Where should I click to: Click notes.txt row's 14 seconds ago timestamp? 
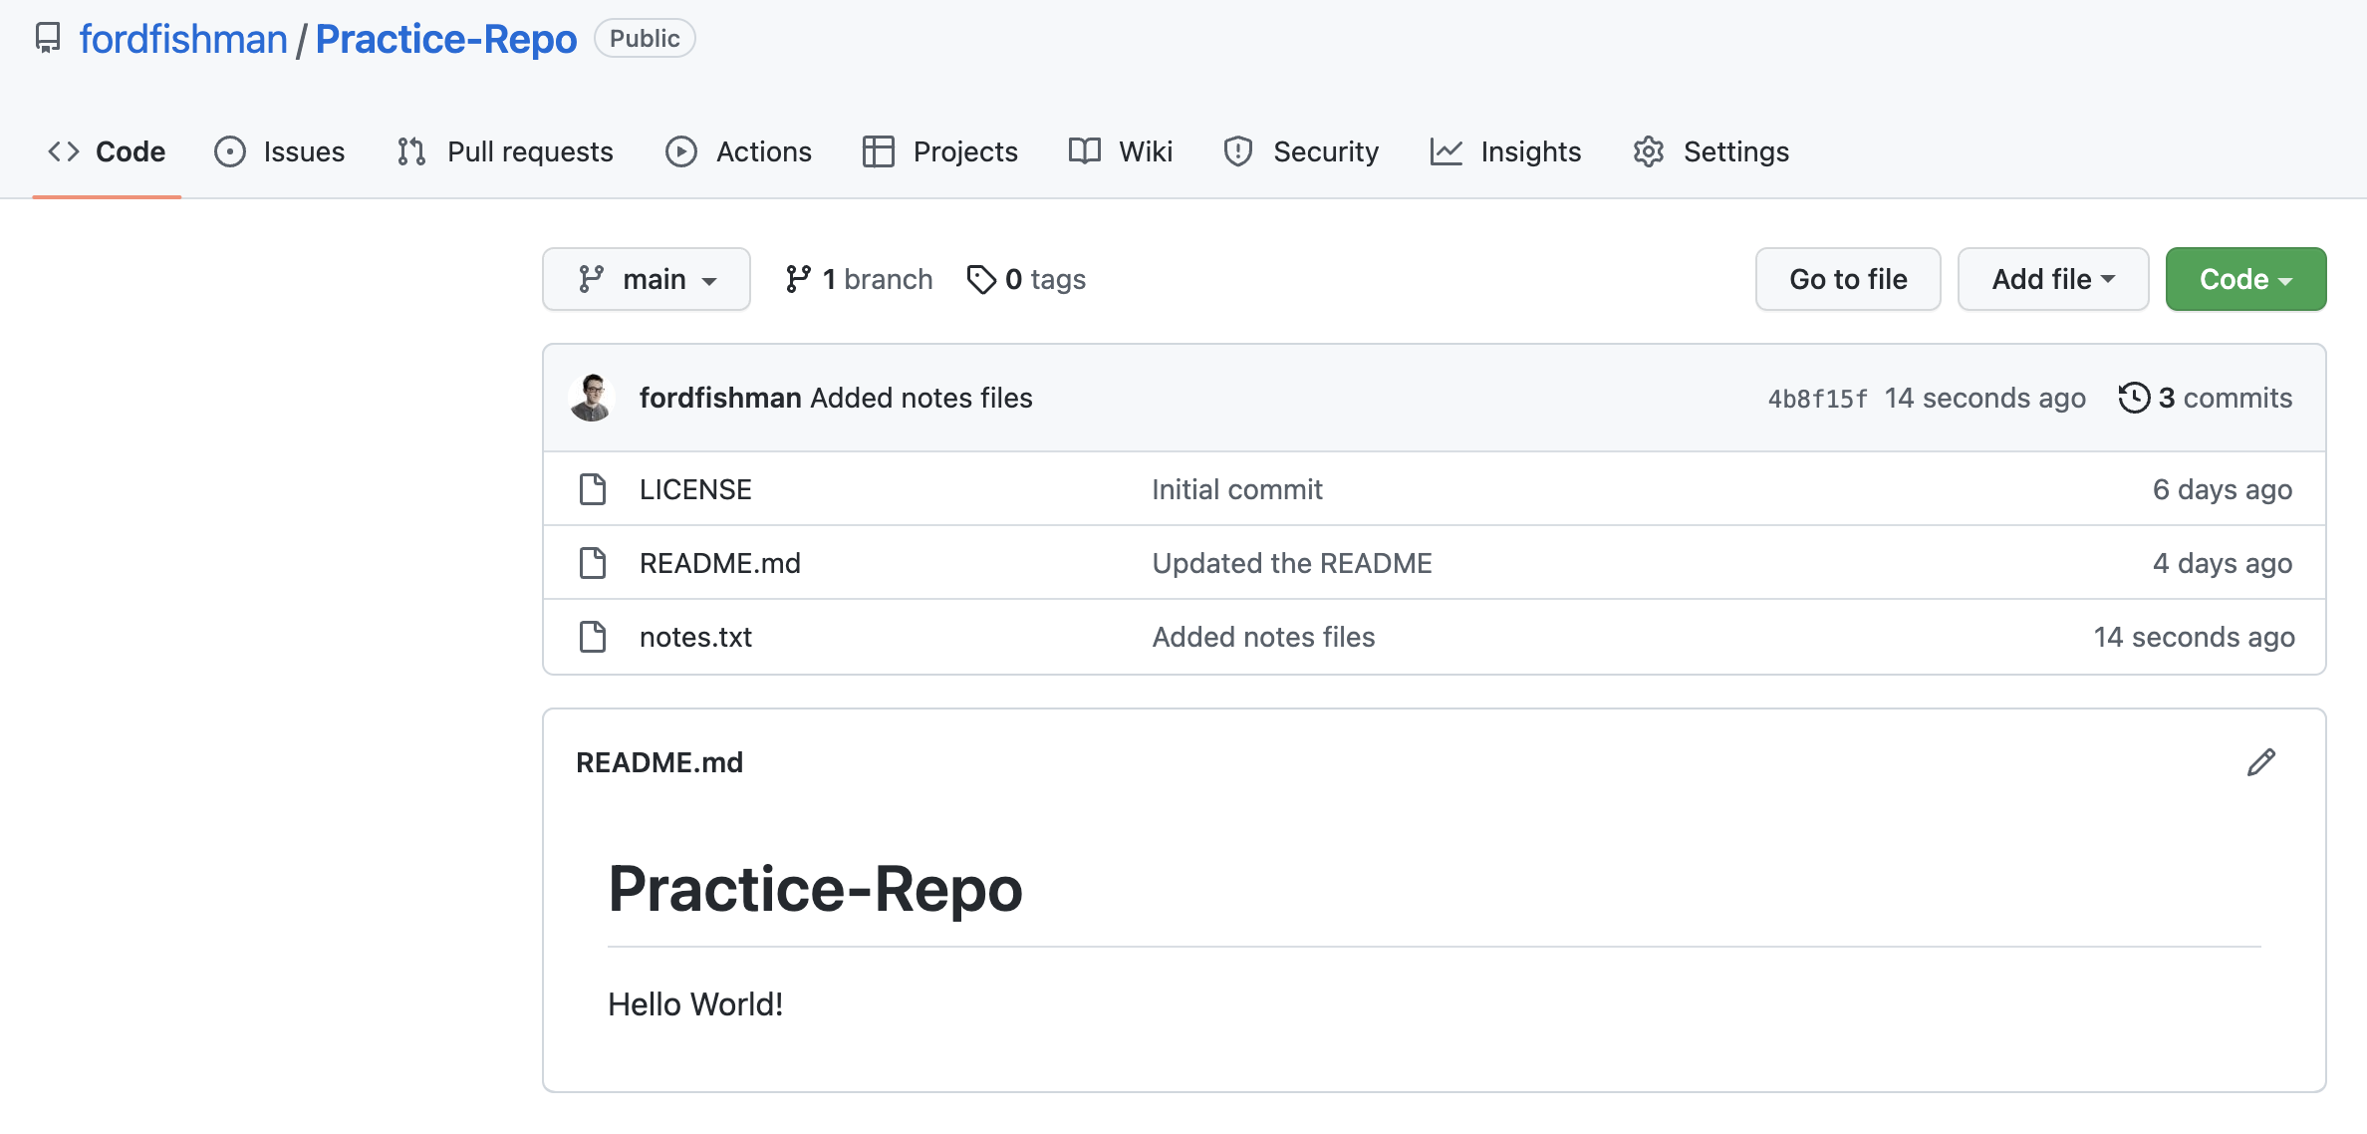tap(2195, 637)
